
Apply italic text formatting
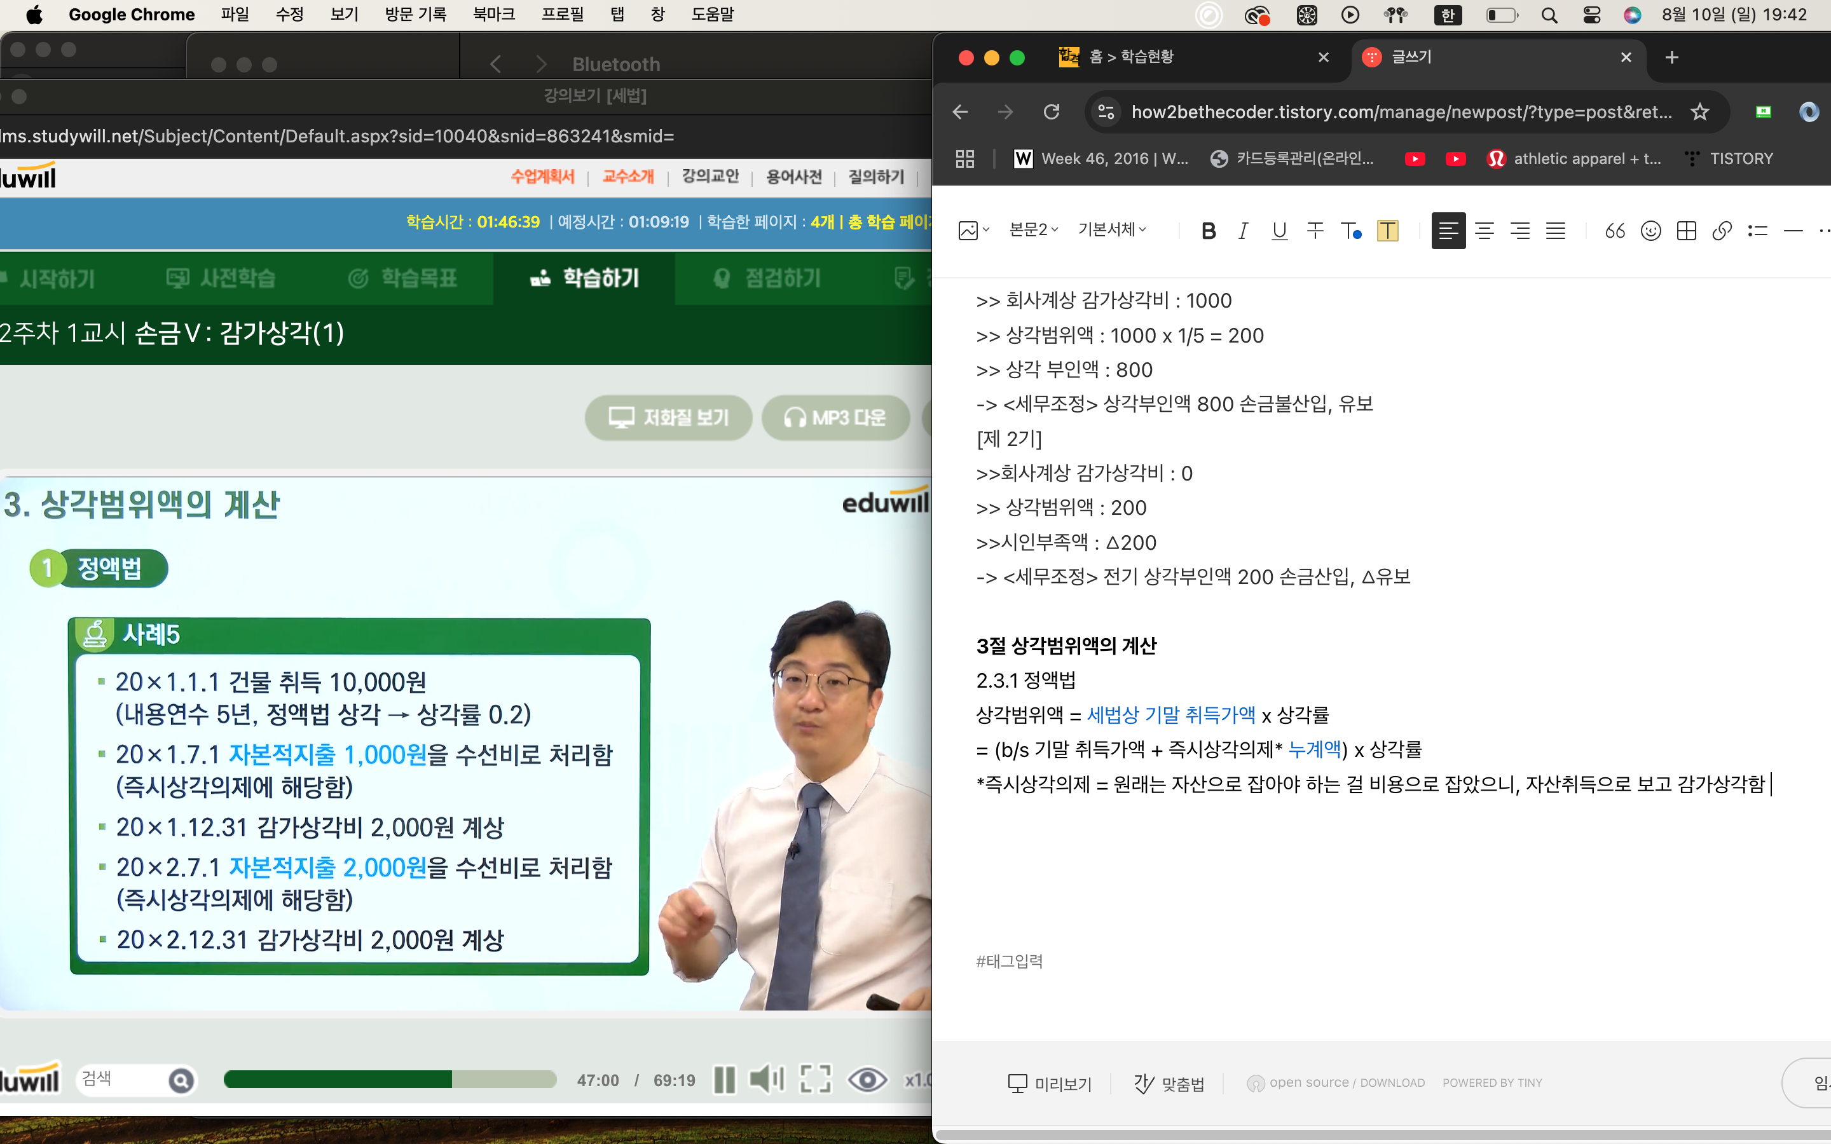coord(1242,231)
